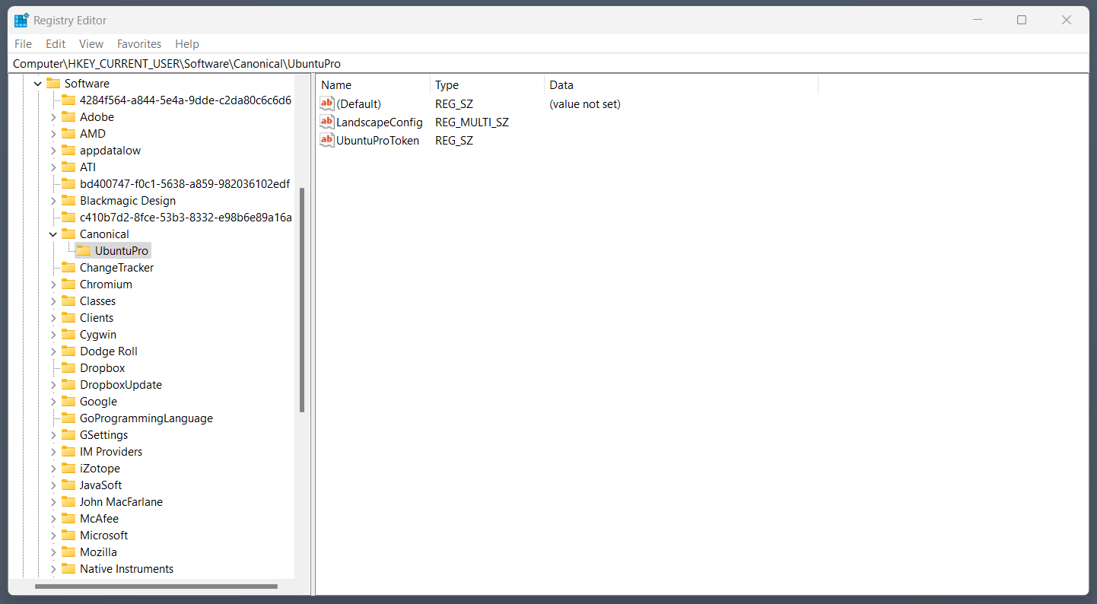Click the Canonical folder icon
This screenshot has height=604, width=1097.
(68, 234)
